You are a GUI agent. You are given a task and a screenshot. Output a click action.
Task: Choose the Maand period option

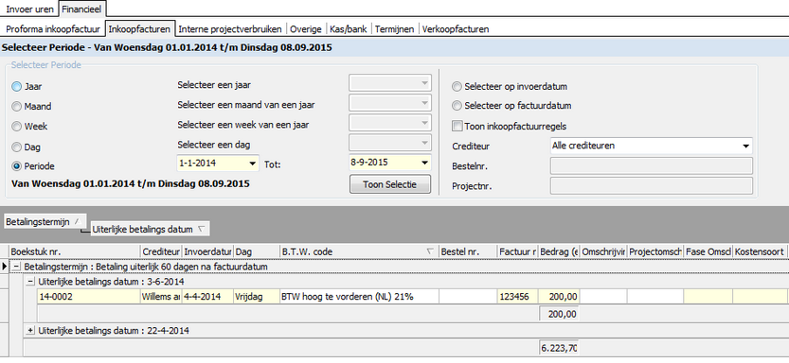click(x=17, y=107)
